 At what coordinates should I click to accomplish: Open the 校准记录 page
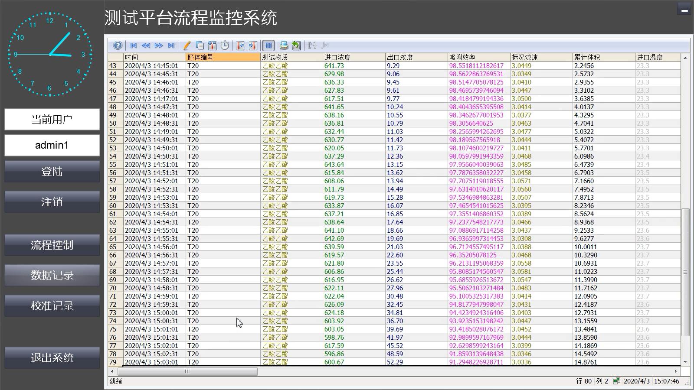click(x=52, y=306)
